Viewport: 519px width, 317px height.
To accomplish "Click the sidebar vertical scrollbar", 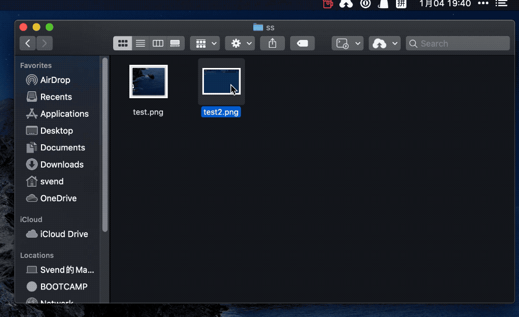I will (x=105, y=145).
